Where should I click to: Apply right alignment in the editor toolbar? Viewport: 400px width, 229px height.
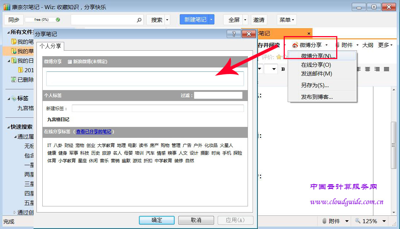click(x=377, y=69)
